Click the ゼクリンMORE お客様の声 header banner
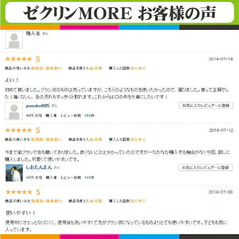The image size is (239, 239). 119,12
